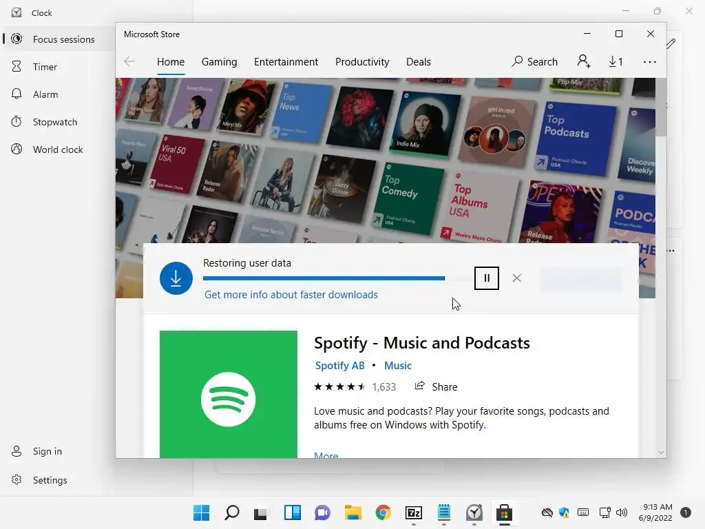
Task: Click the Spotify app logo image
Action: tap(229, 395)
